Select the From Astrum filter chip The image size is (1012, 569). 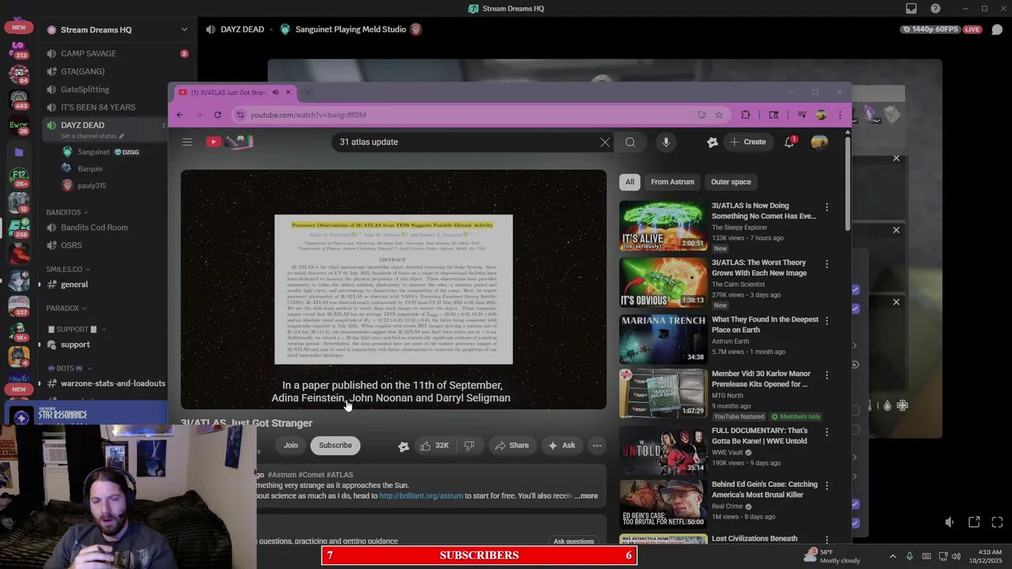point(673,182)
